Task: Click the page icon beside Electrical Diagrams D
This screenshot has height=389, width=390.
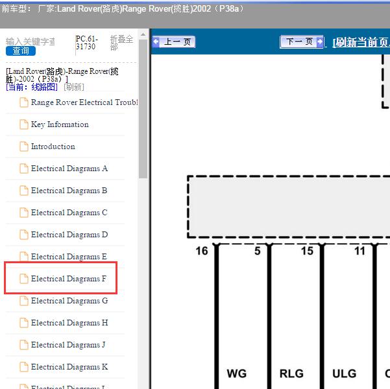Action: point(24,235)
